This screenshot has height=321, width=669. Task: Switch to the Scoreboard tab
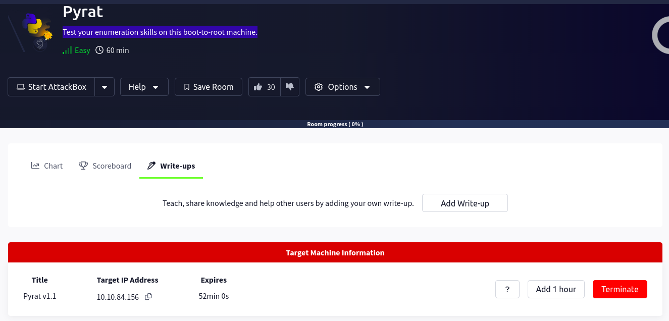click(x=105, y=166)
